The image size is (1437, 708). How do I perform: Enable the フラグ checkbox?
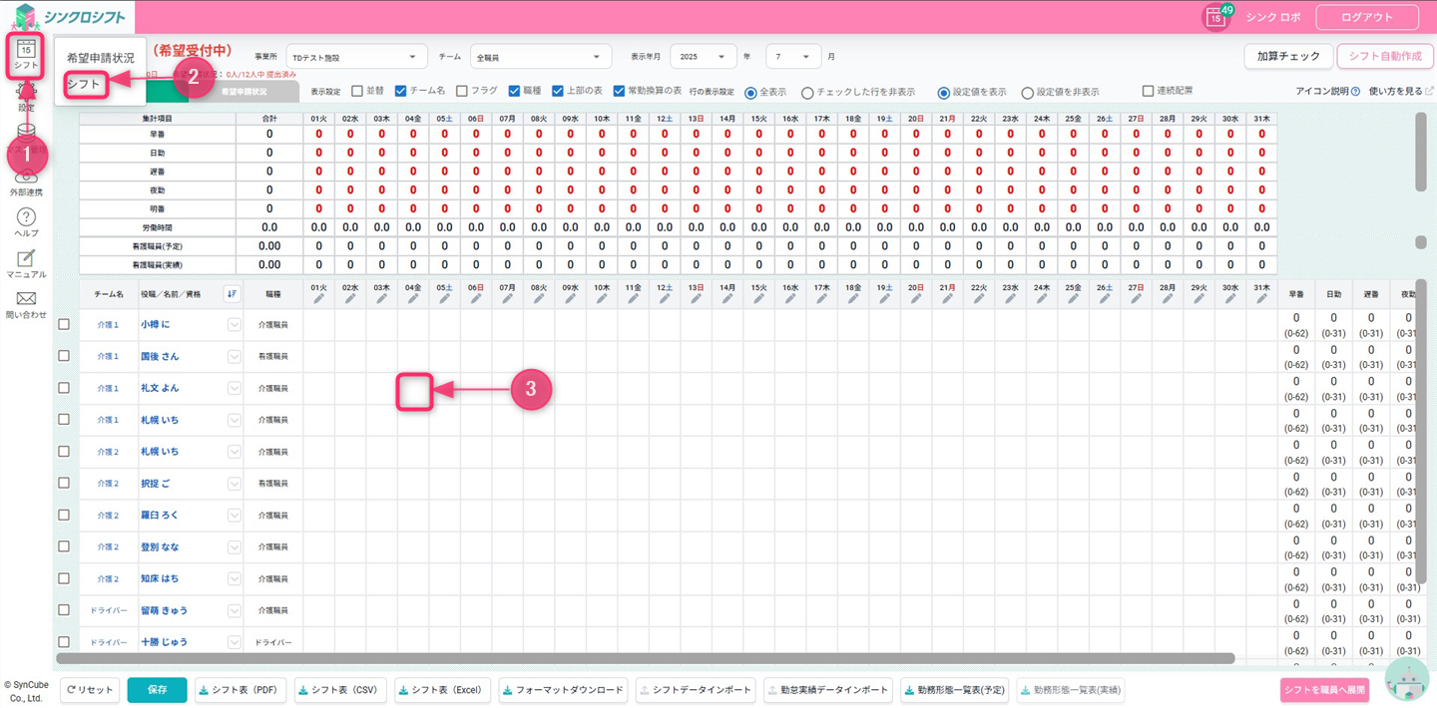pos(461,91)
